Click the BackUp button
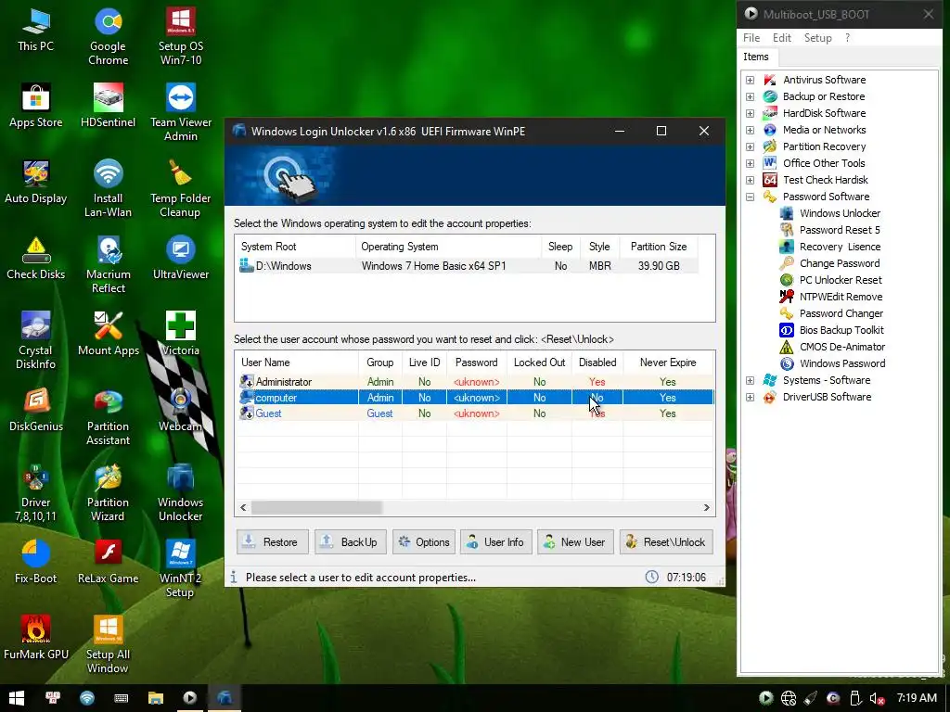The width and height of the screenshot is (950, 712). (x=350, y=541)
